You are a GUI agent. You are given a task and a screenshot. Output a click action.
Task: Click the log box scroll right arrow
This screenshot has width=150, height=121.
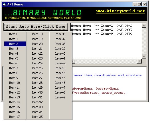(139, 61)
